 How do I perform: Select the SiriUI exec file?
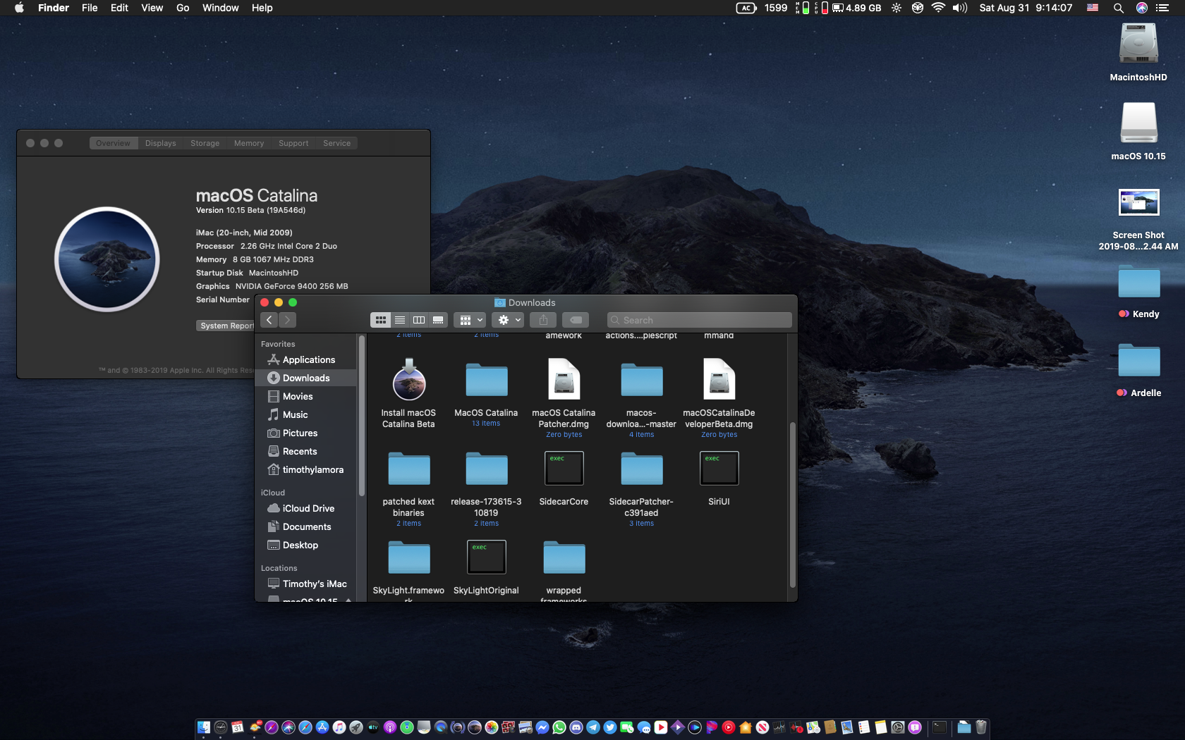tap(719, 469)
